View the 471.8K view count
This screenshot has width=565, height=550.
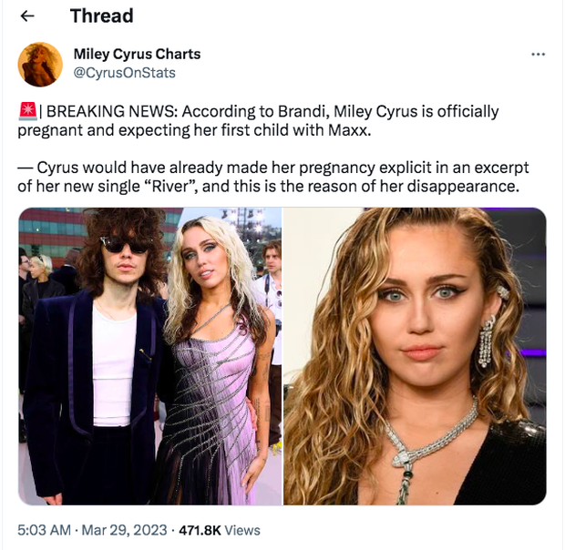(200, 529)
